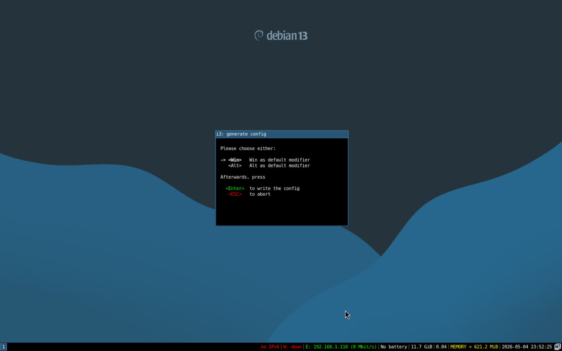Click the '11.7 GiB' disk status

point(422,347)
